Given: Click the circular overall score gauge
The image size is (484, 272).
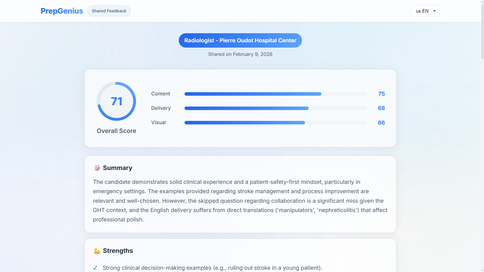Looking at the screenshot, I should [116, 101].
